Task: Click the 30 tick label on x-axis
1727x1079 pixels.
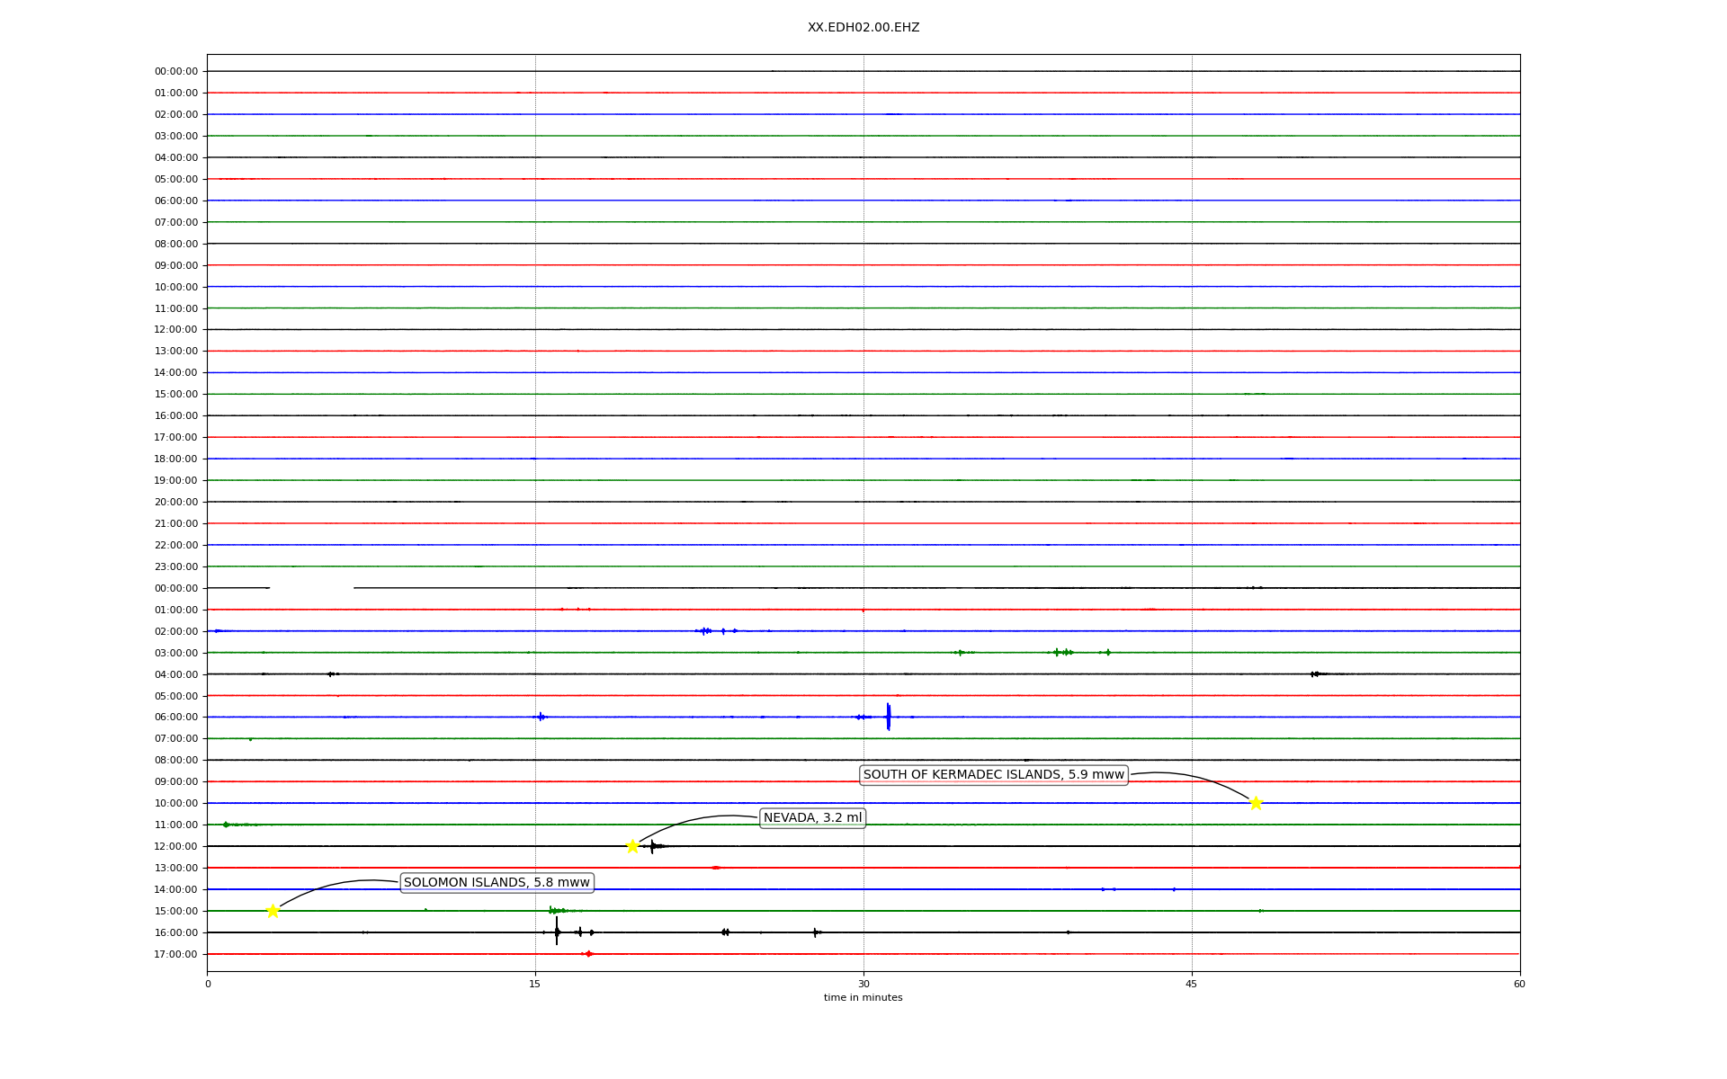Action: click(x=863, y=984)
